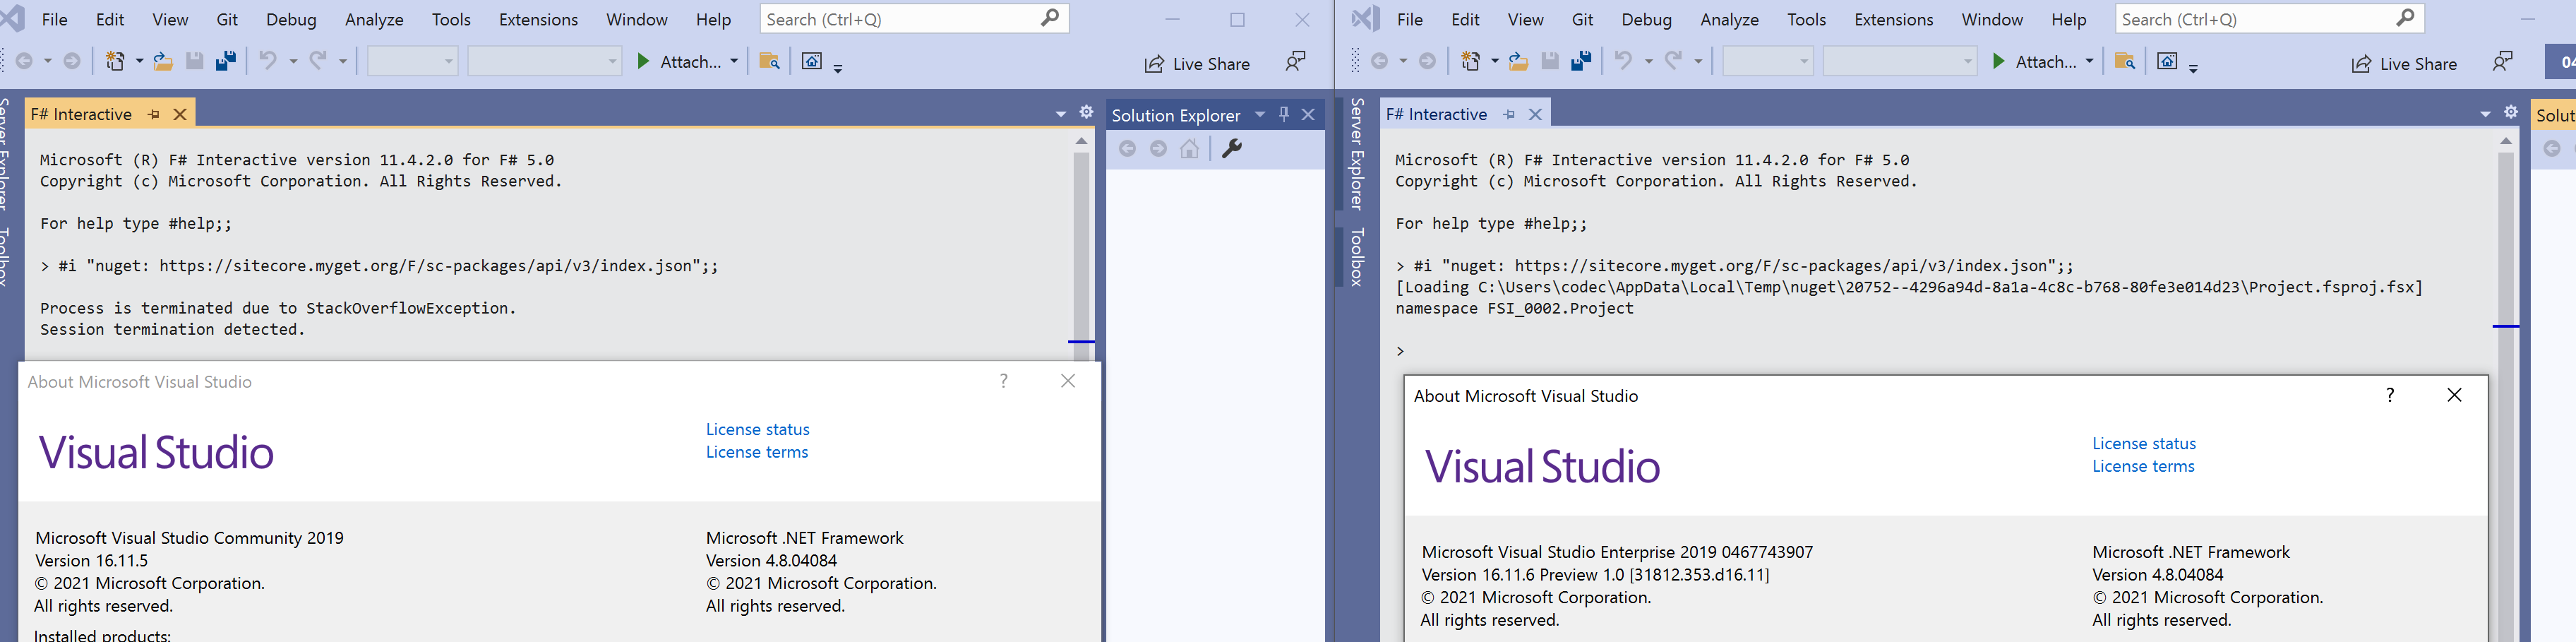Click the License status link

(x=757, y=429)
